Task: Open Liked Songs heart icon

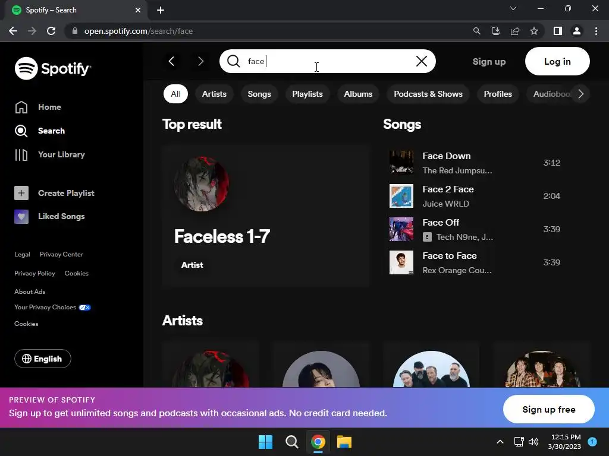Action: click(x=21, y=216)
